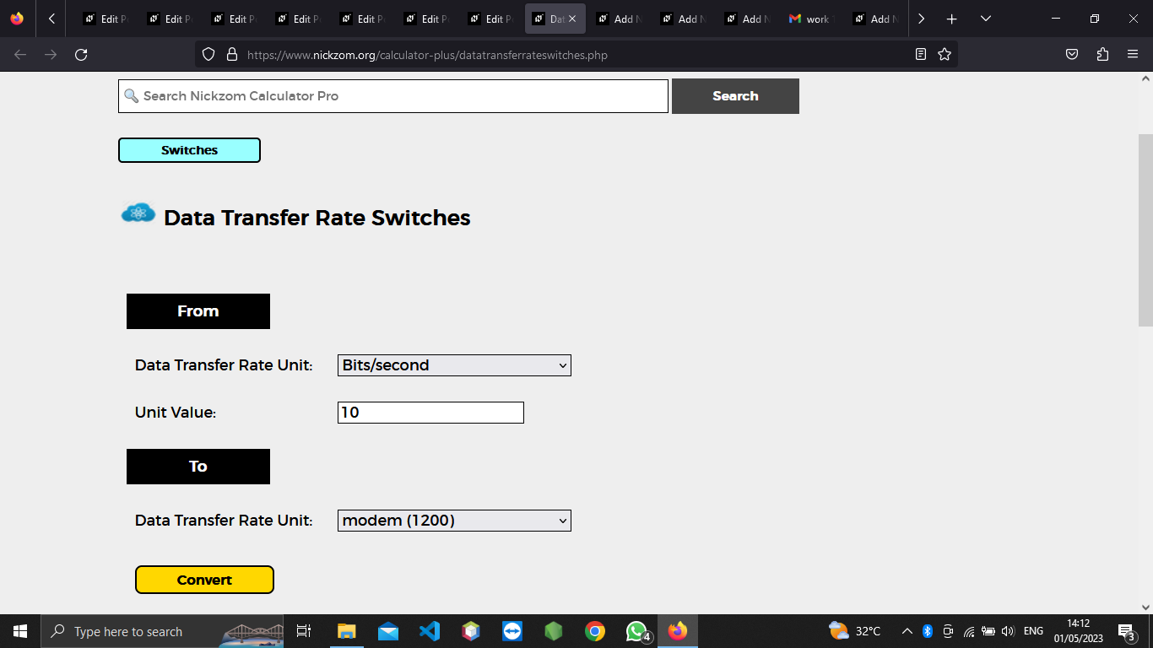
Task: Click the volume speaker tray icon
Action: pos(1007,631)
